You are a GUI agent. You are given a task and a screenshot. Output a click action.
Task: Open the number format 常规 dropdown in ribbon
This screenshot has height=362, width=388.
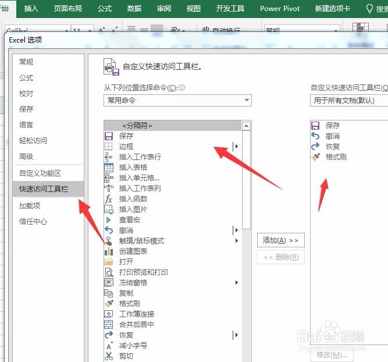(336, 31)
